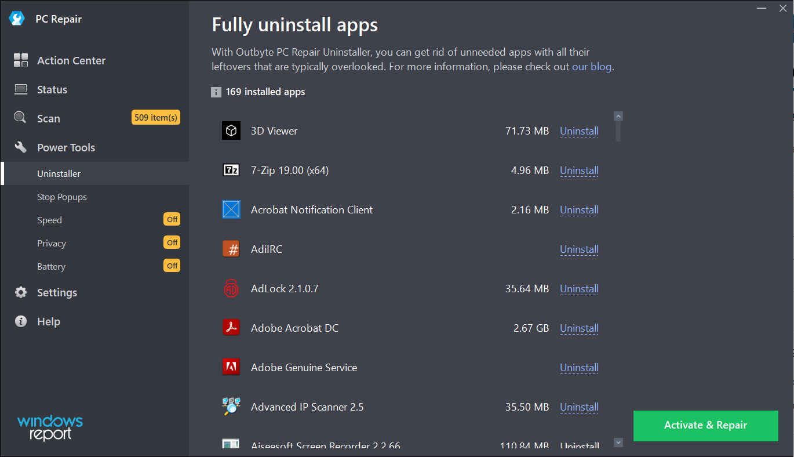Click the info icon beside installed apps count

[216, 92]
